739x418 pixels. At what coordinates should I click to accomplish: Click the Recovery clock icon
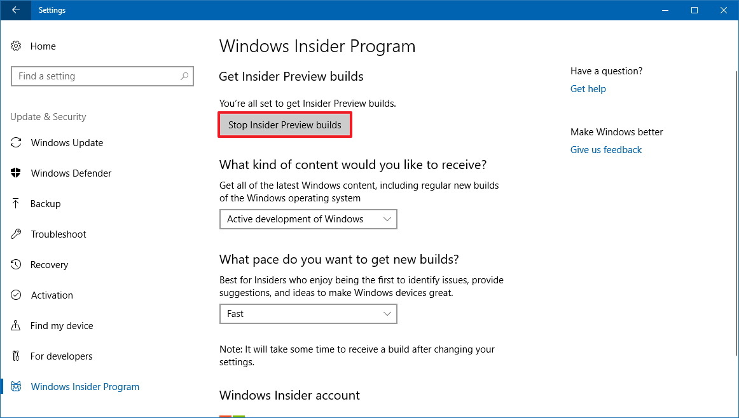[17, 265]
